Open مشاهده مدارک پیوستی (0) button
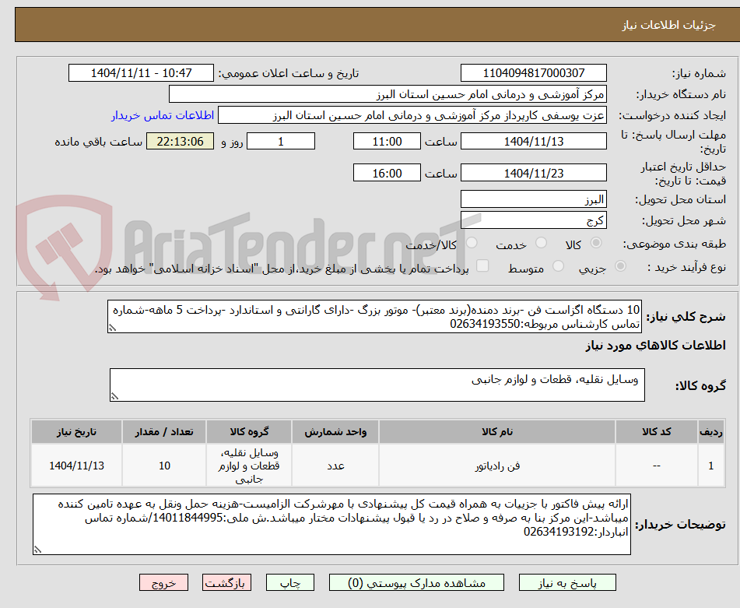Viewport: 740px width, 608px height. tap(416, 582)
